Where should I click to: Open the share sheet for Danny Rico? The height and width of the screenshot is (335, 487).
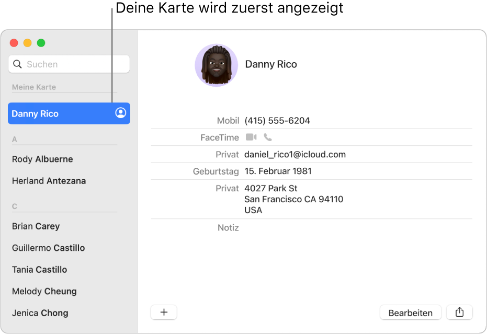click(459, 313)
